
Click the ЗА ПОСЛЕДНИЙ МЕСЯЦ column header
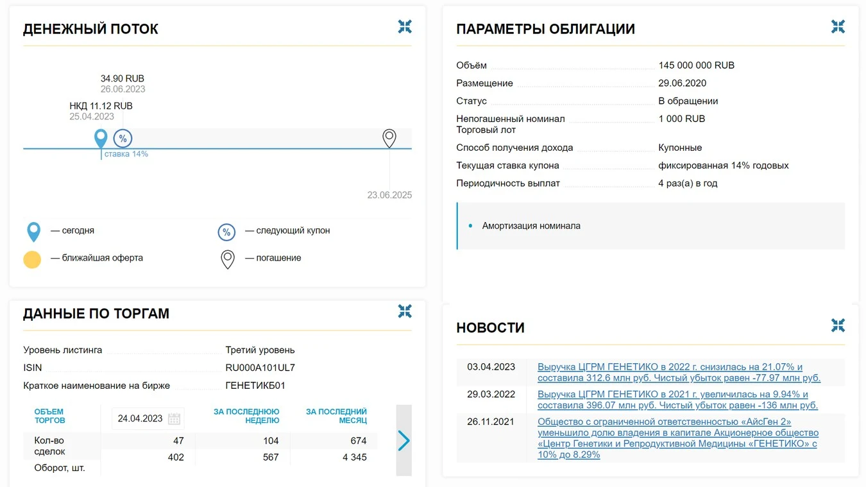pyautogui.click(x=336, y=416)
